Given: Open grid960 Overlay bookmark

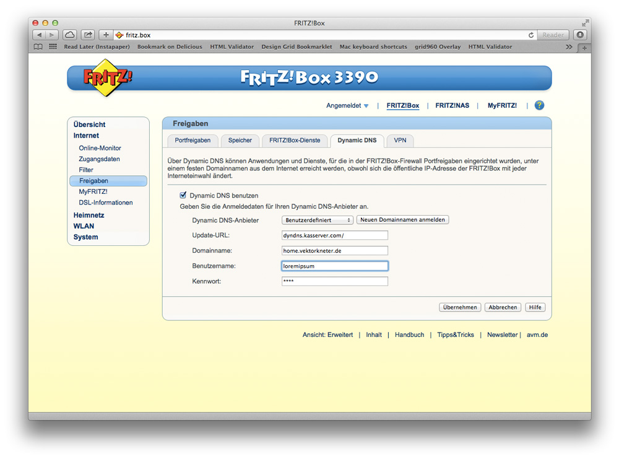Looking at the screenshot, I should click(438, 46).
